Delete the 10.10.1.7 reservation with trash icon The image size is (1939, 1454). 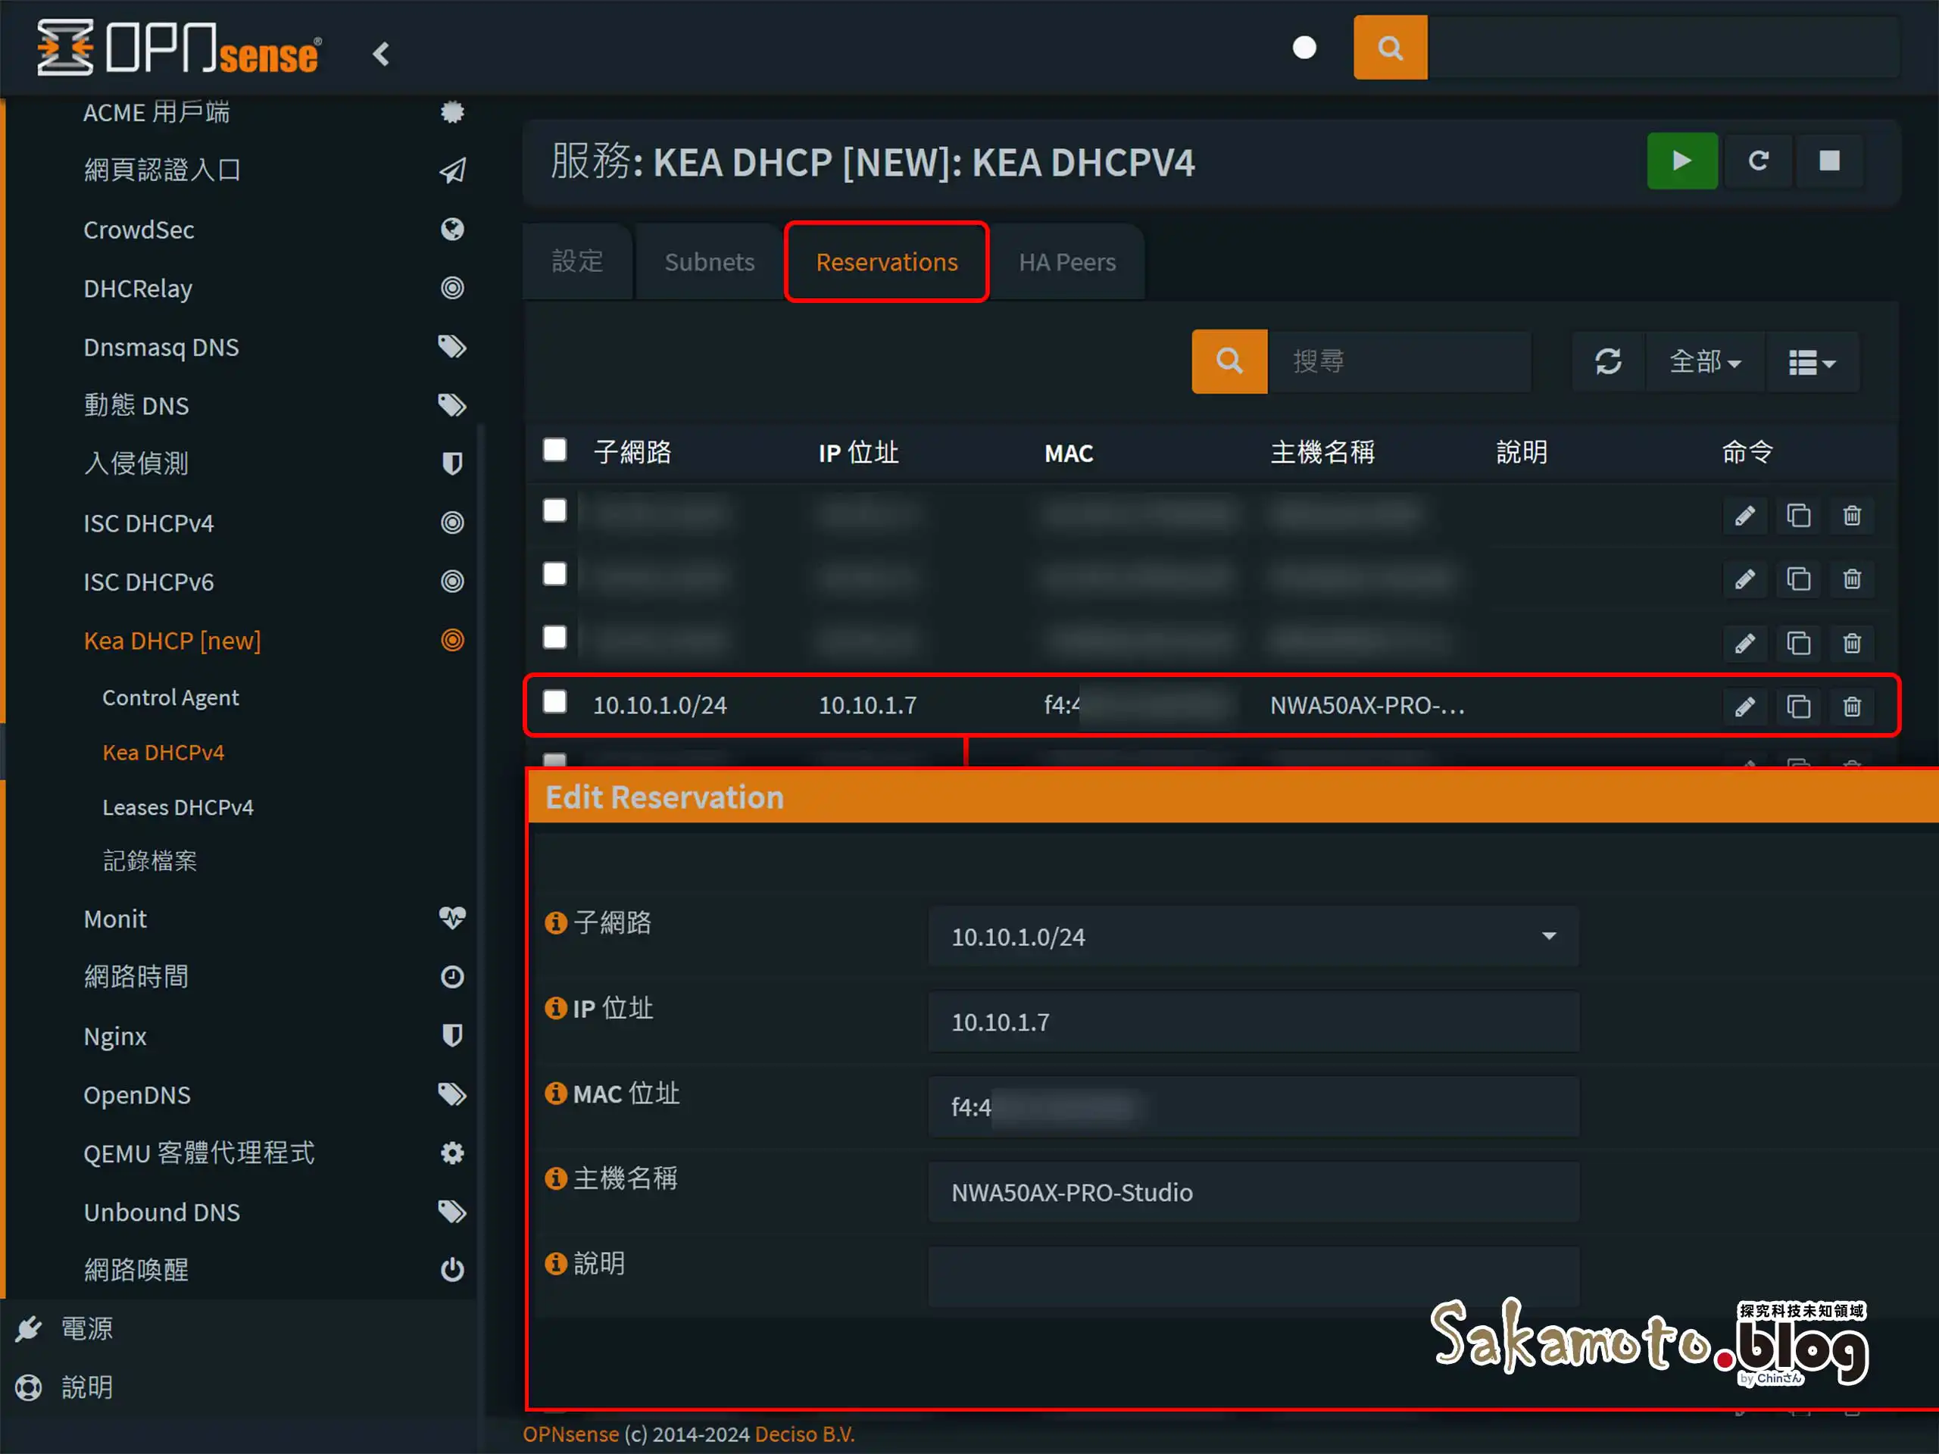point(1852,706)
